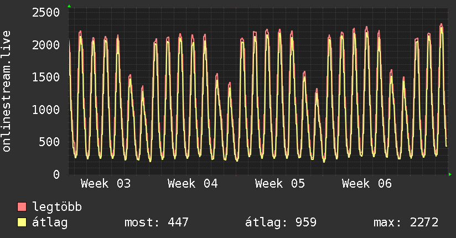Select the átlag legend label

point(50,223)
